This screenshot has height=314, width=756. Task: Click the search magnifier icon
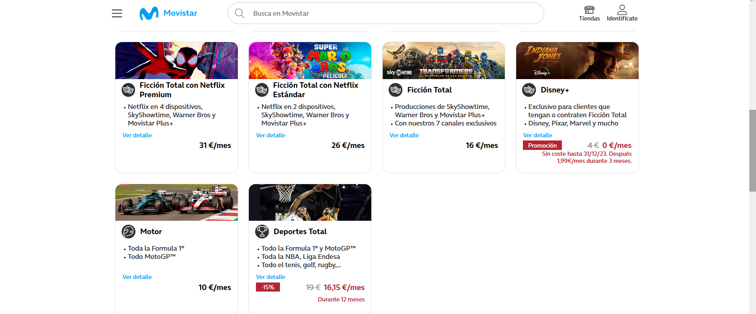coord(239,13)
